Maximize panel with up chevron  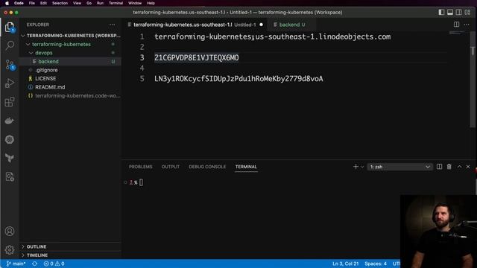tap(459, 167)
